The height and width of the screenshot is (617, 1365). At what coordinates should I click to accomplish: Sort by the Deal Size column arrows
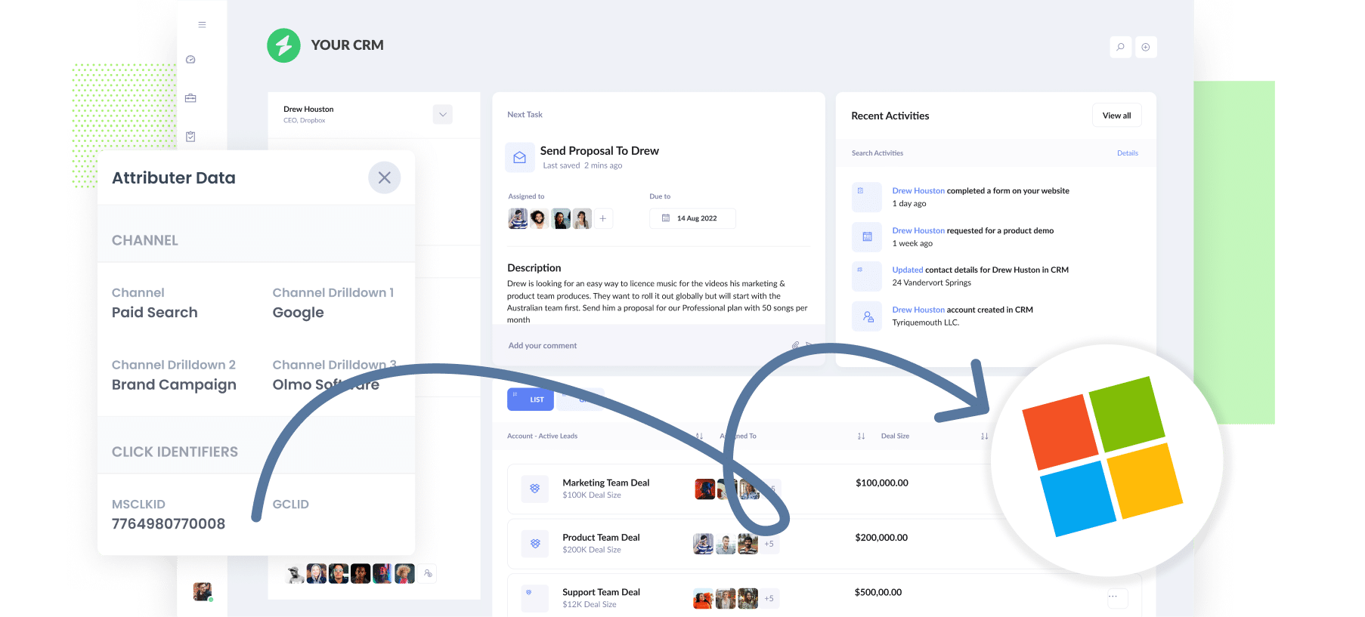coord(861,437)
